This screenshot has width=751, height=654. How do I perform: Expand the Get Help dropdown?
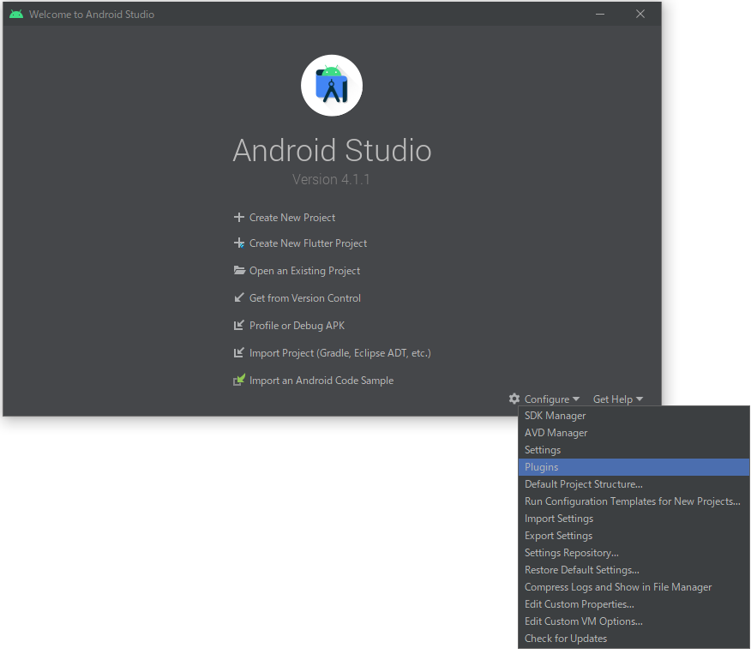click(x=618, y=399)
